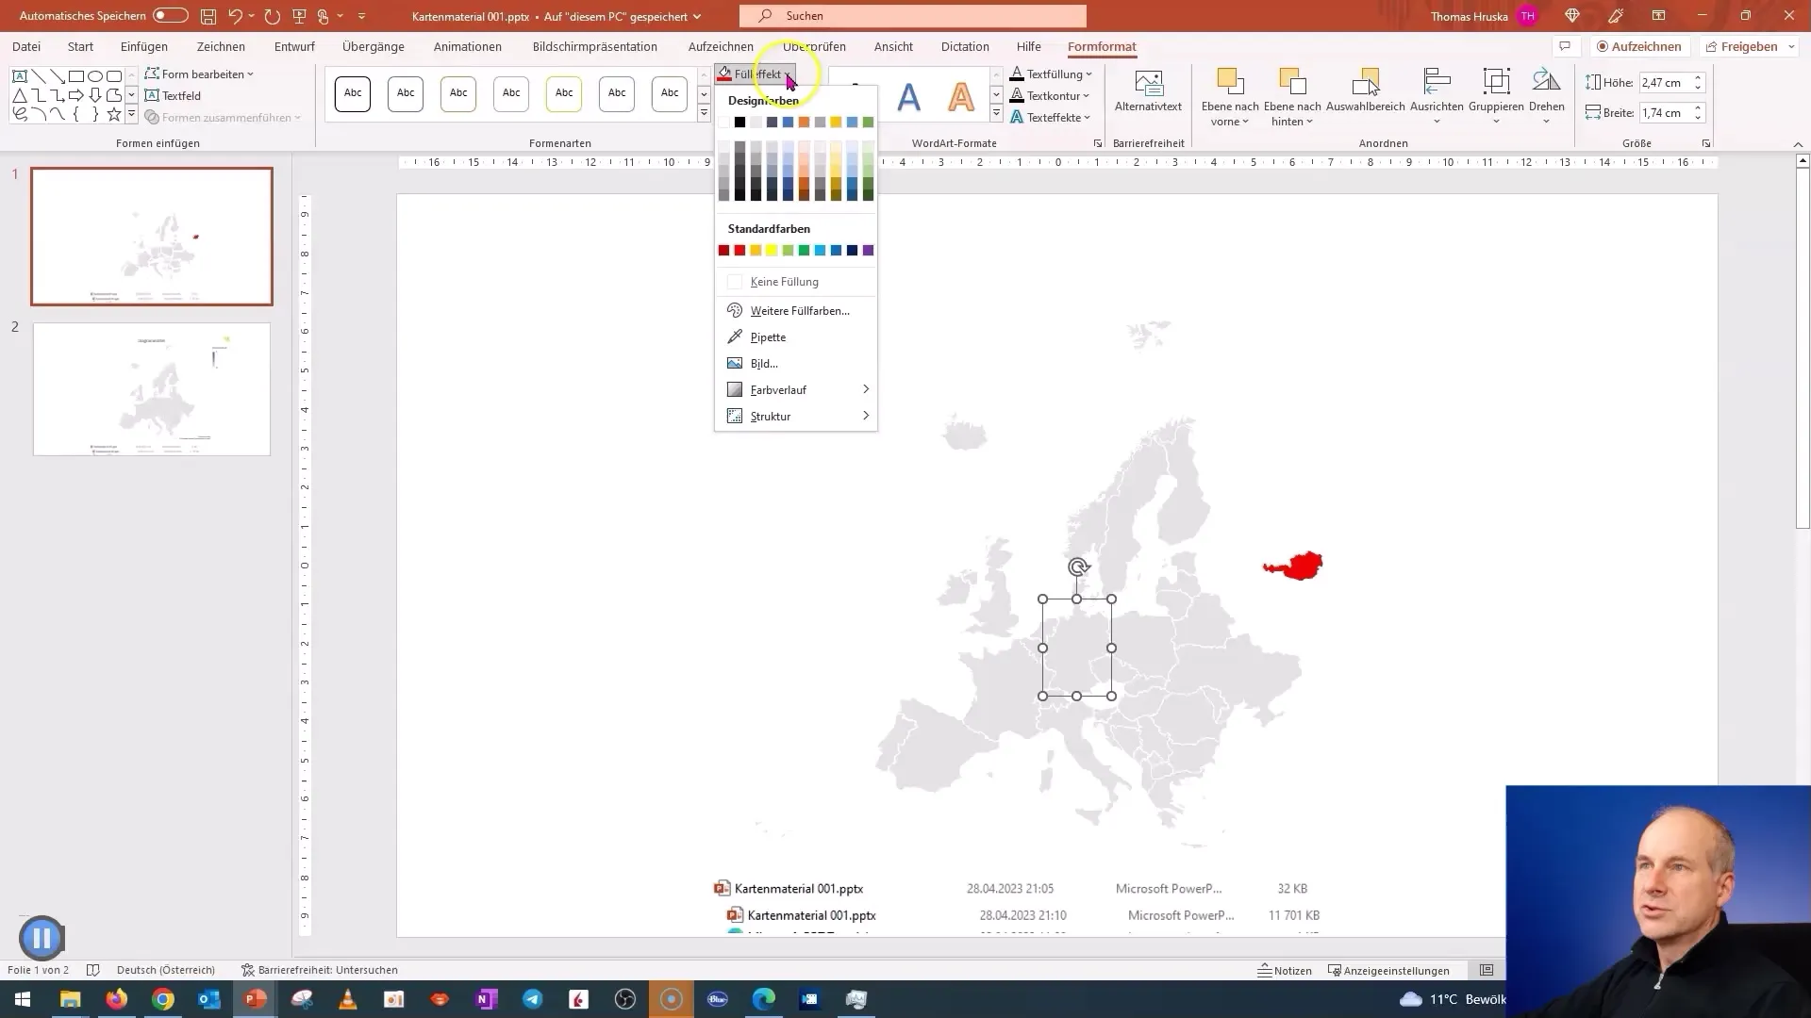Open the comments icon near Aufzeichnen
The width and height of the screenshot is (1811, 1018).
(1565, 46)
